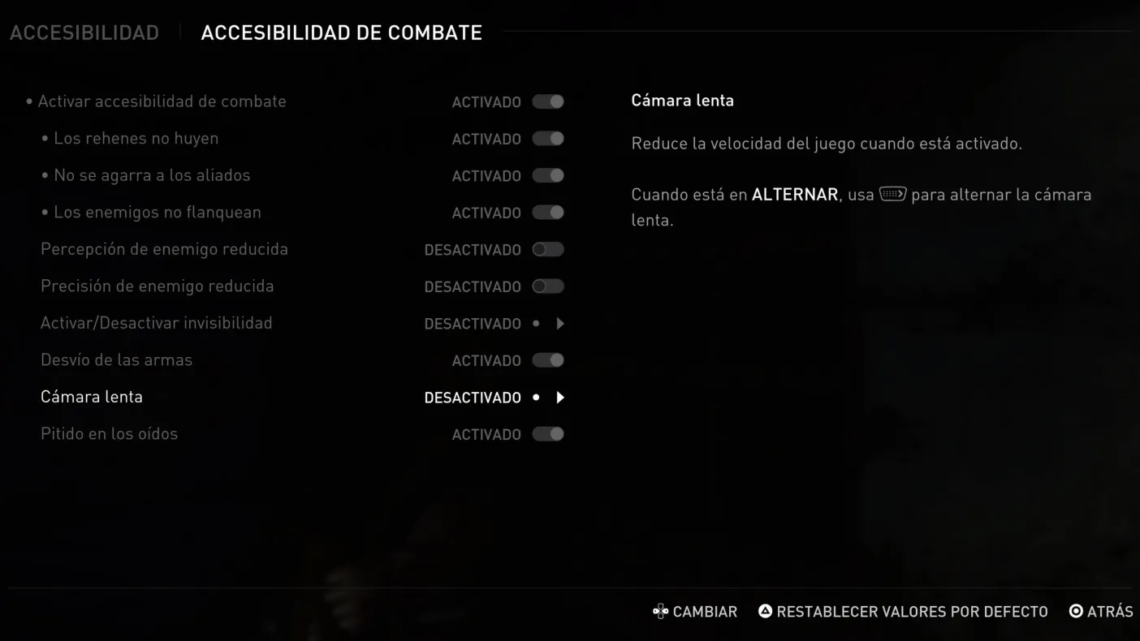
Task: Click the dot indicator on Activar/Desactivar invisibilidad row
Action: coord(536,324)
